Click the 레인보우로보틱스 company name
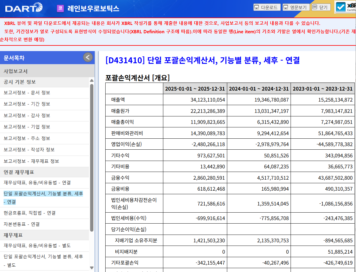Image resolution: width=356 pixels, height=272 pixels. [x=93, y=8]
